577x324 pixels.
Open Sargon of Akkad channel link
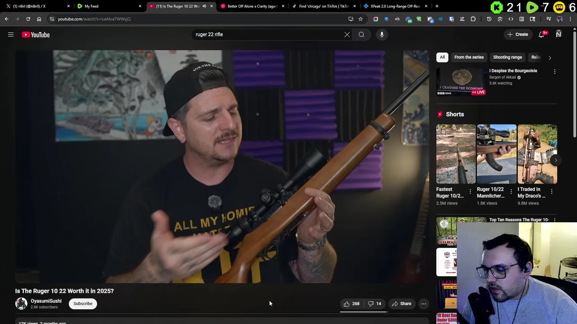coord(503,77)
